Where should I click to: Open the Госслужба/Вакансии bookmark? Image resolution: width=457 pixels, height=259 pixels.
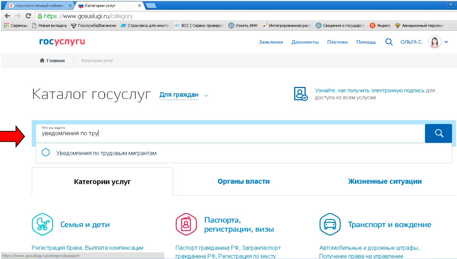pyautogui.click(x=94, y=26)
